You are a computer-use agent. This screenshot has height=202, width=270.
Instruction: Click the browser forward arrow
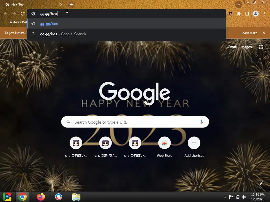[x=14, y=14]
